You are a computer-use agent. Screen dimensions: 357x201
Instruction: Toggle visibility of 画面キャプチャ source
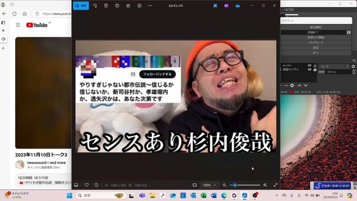pyautogui.click(x=310, y=69)
